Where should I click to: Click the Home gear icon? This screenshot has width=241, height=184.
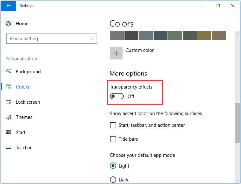[x=9, y=23]
